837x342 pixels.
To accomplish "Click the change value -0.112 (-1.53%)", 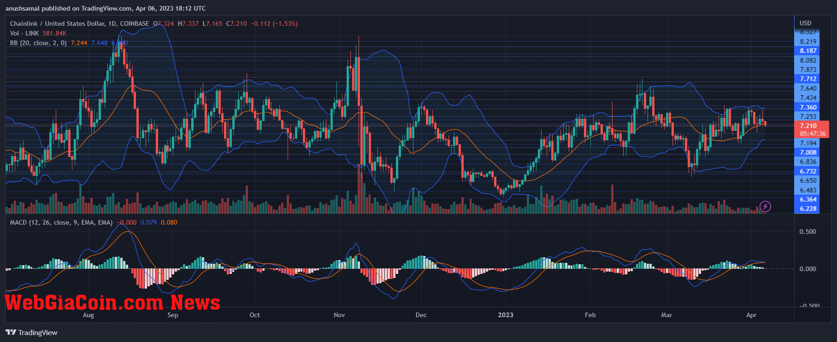I will click(x=274, y=23).
